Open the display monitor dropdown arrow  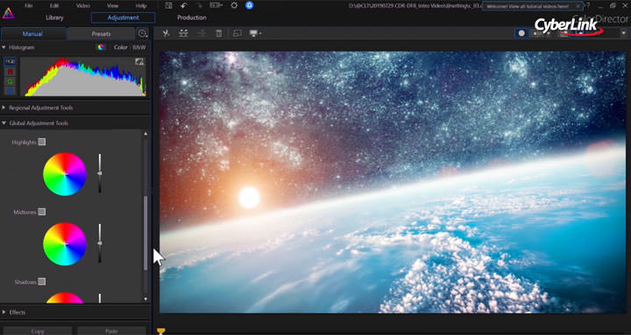point(261,34)
